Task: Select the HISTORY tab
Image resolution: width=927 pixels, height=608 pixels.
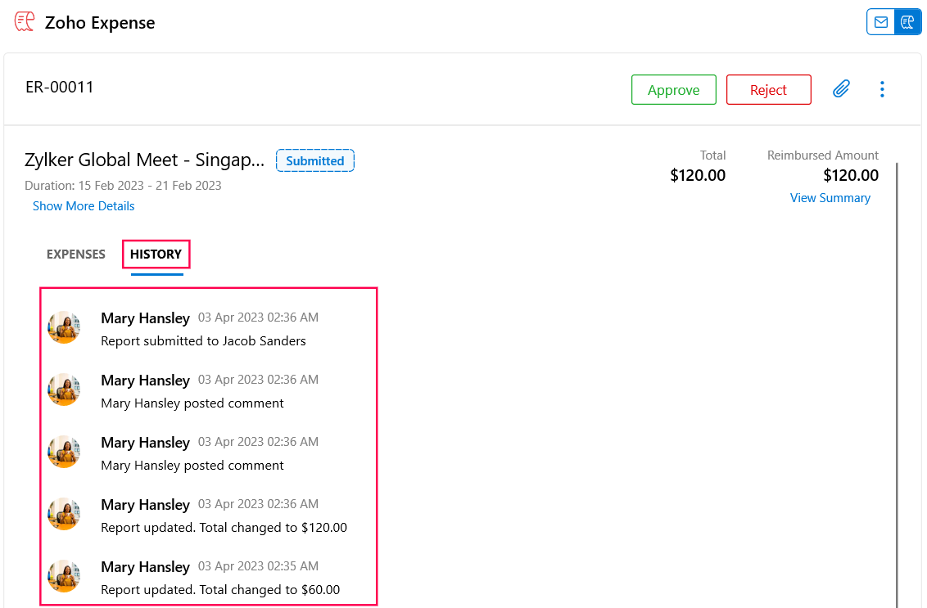Action: [x=156, y=254]
